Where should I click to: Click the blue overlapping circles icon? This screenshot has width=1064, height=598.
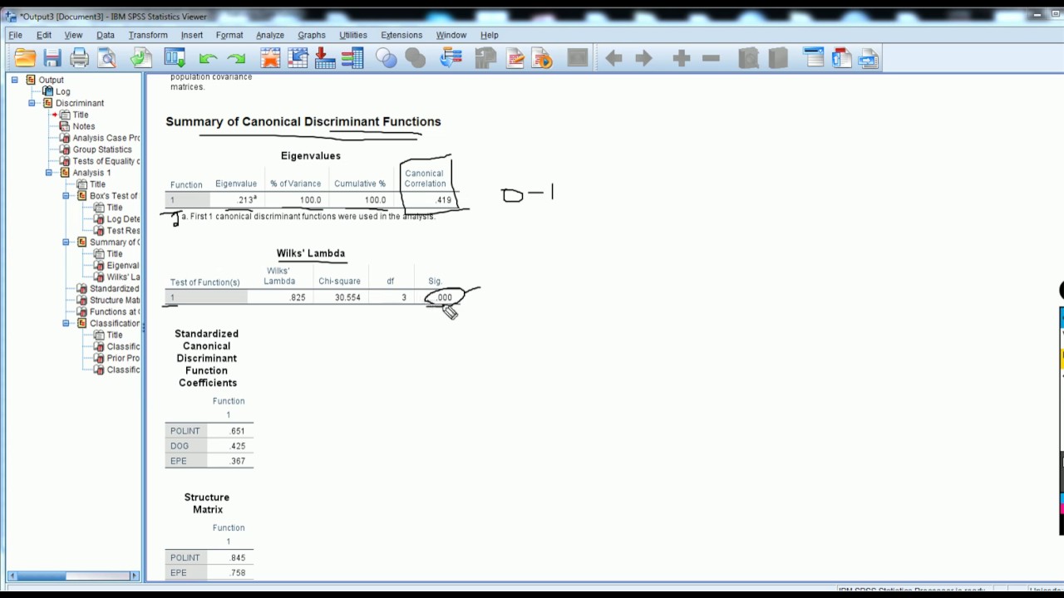tap(387, 58)
